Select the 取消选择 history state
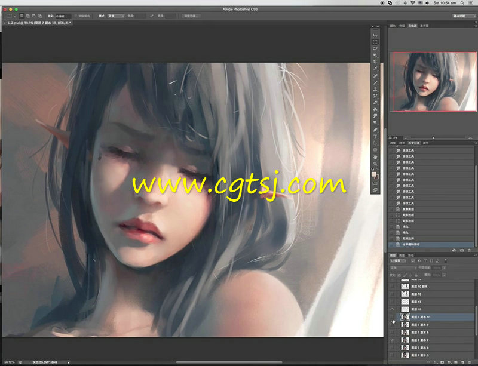Screen dimensions: 478x366 tap(431, 239)
